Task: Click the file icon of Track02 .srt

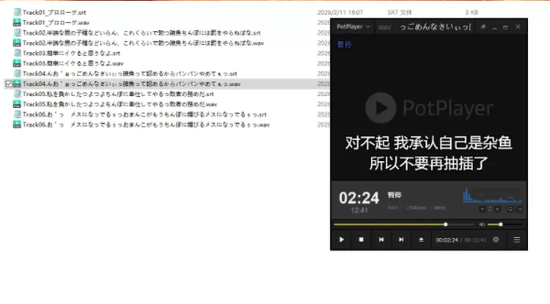Action: pyautogui.click(x=17, y=33)
